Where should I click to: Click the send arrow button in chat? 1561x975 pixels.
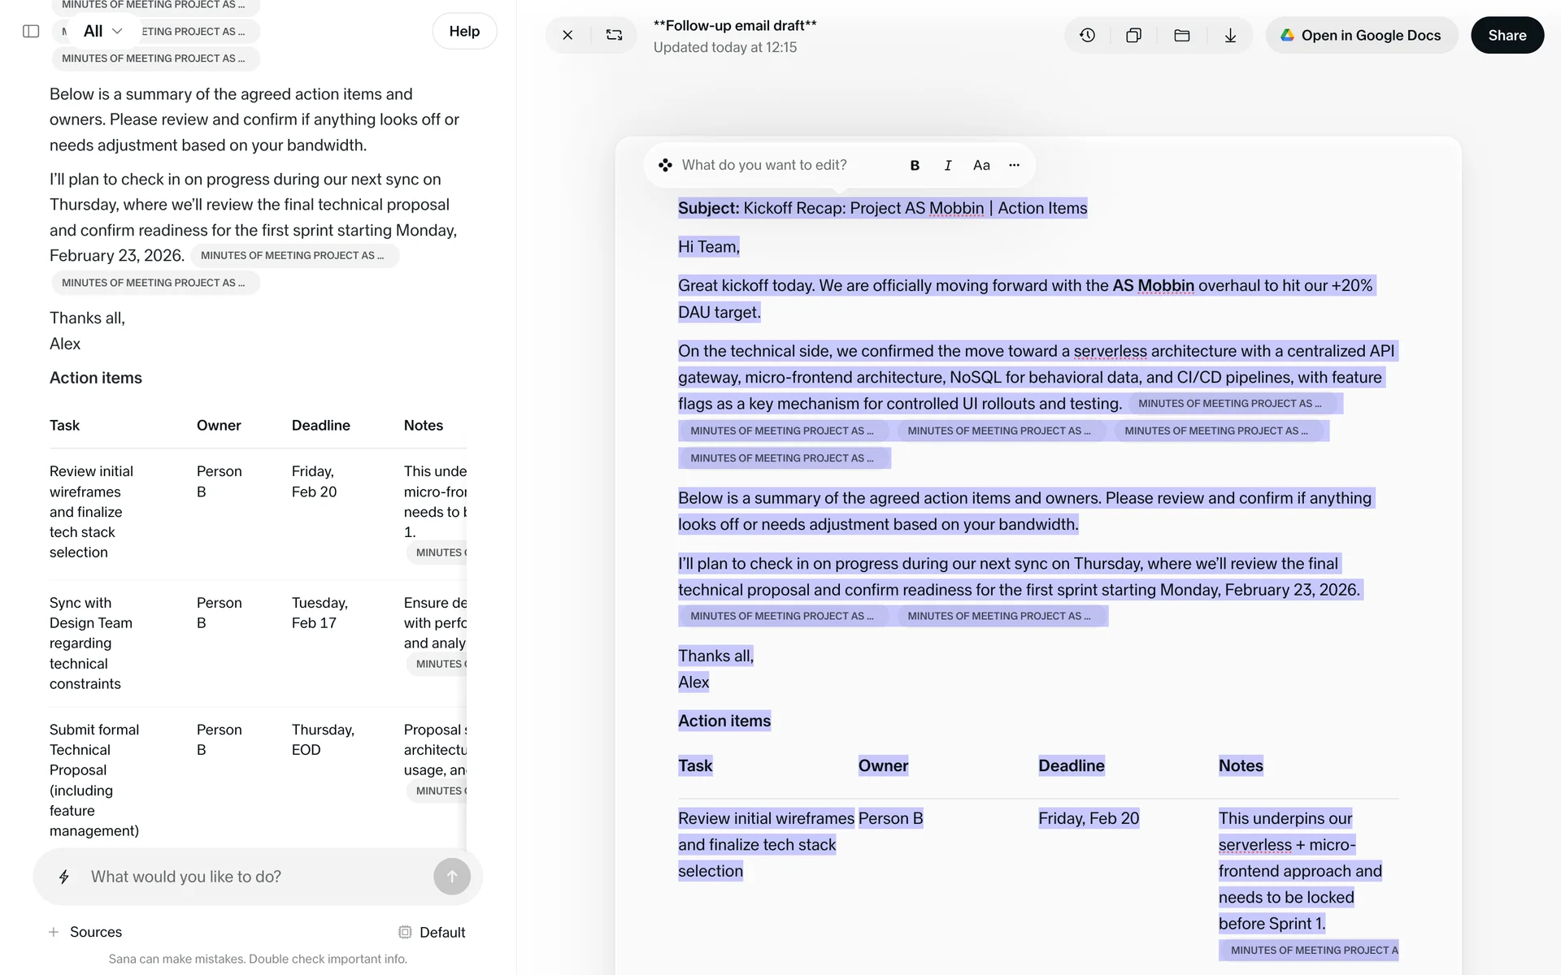(x=452, y=877)
